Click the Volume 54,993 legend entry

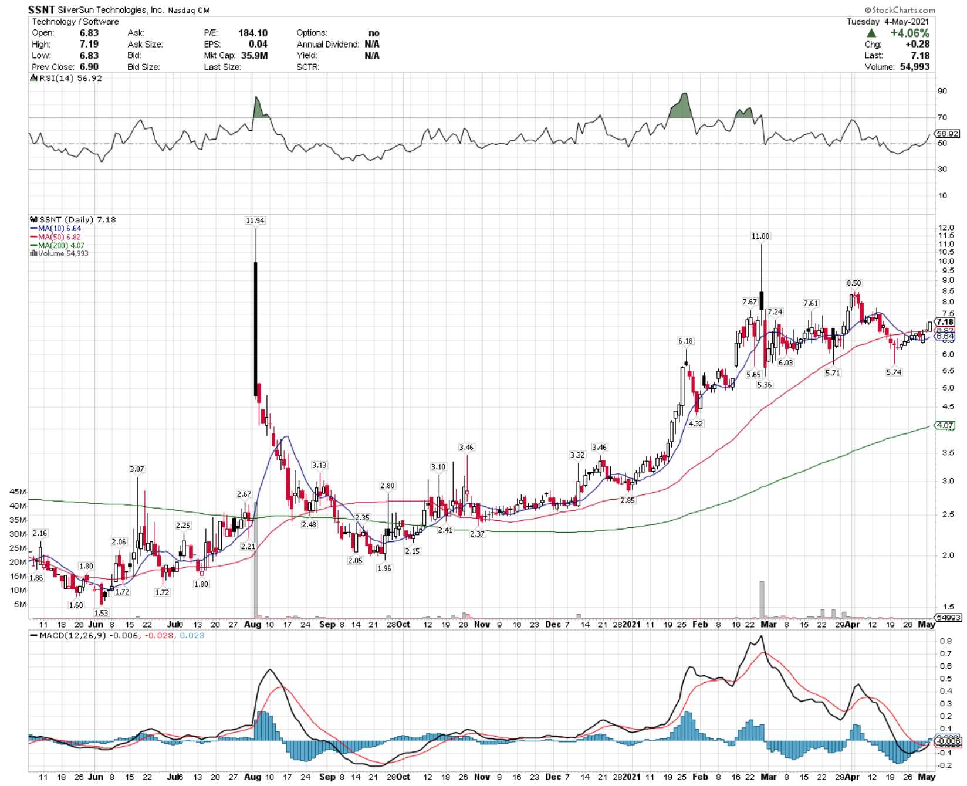(x=63, y=253)
